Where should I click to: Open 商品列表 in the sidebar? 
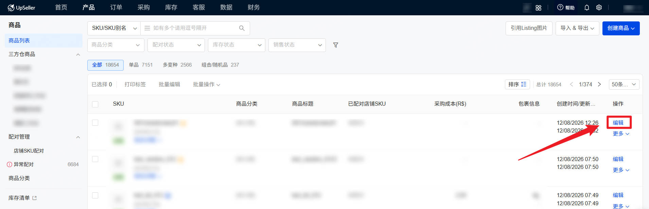(43, 40)
